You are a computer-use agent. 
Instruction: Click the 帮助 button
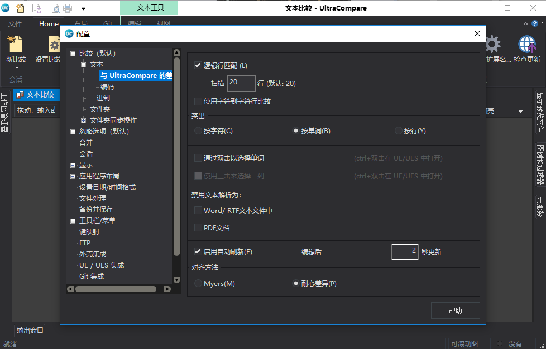click(455, 311)
